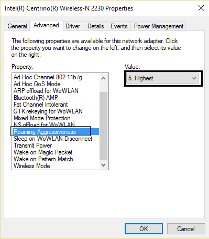This screenshot has width=209, height=239.
Task: Click the property list scroll down arrow
Action: (103, 165)
